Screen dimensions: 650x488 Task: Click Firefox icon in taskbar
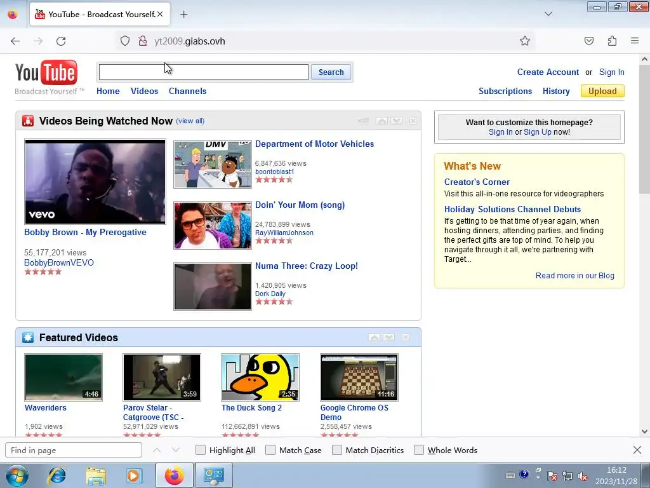point(174,475)
